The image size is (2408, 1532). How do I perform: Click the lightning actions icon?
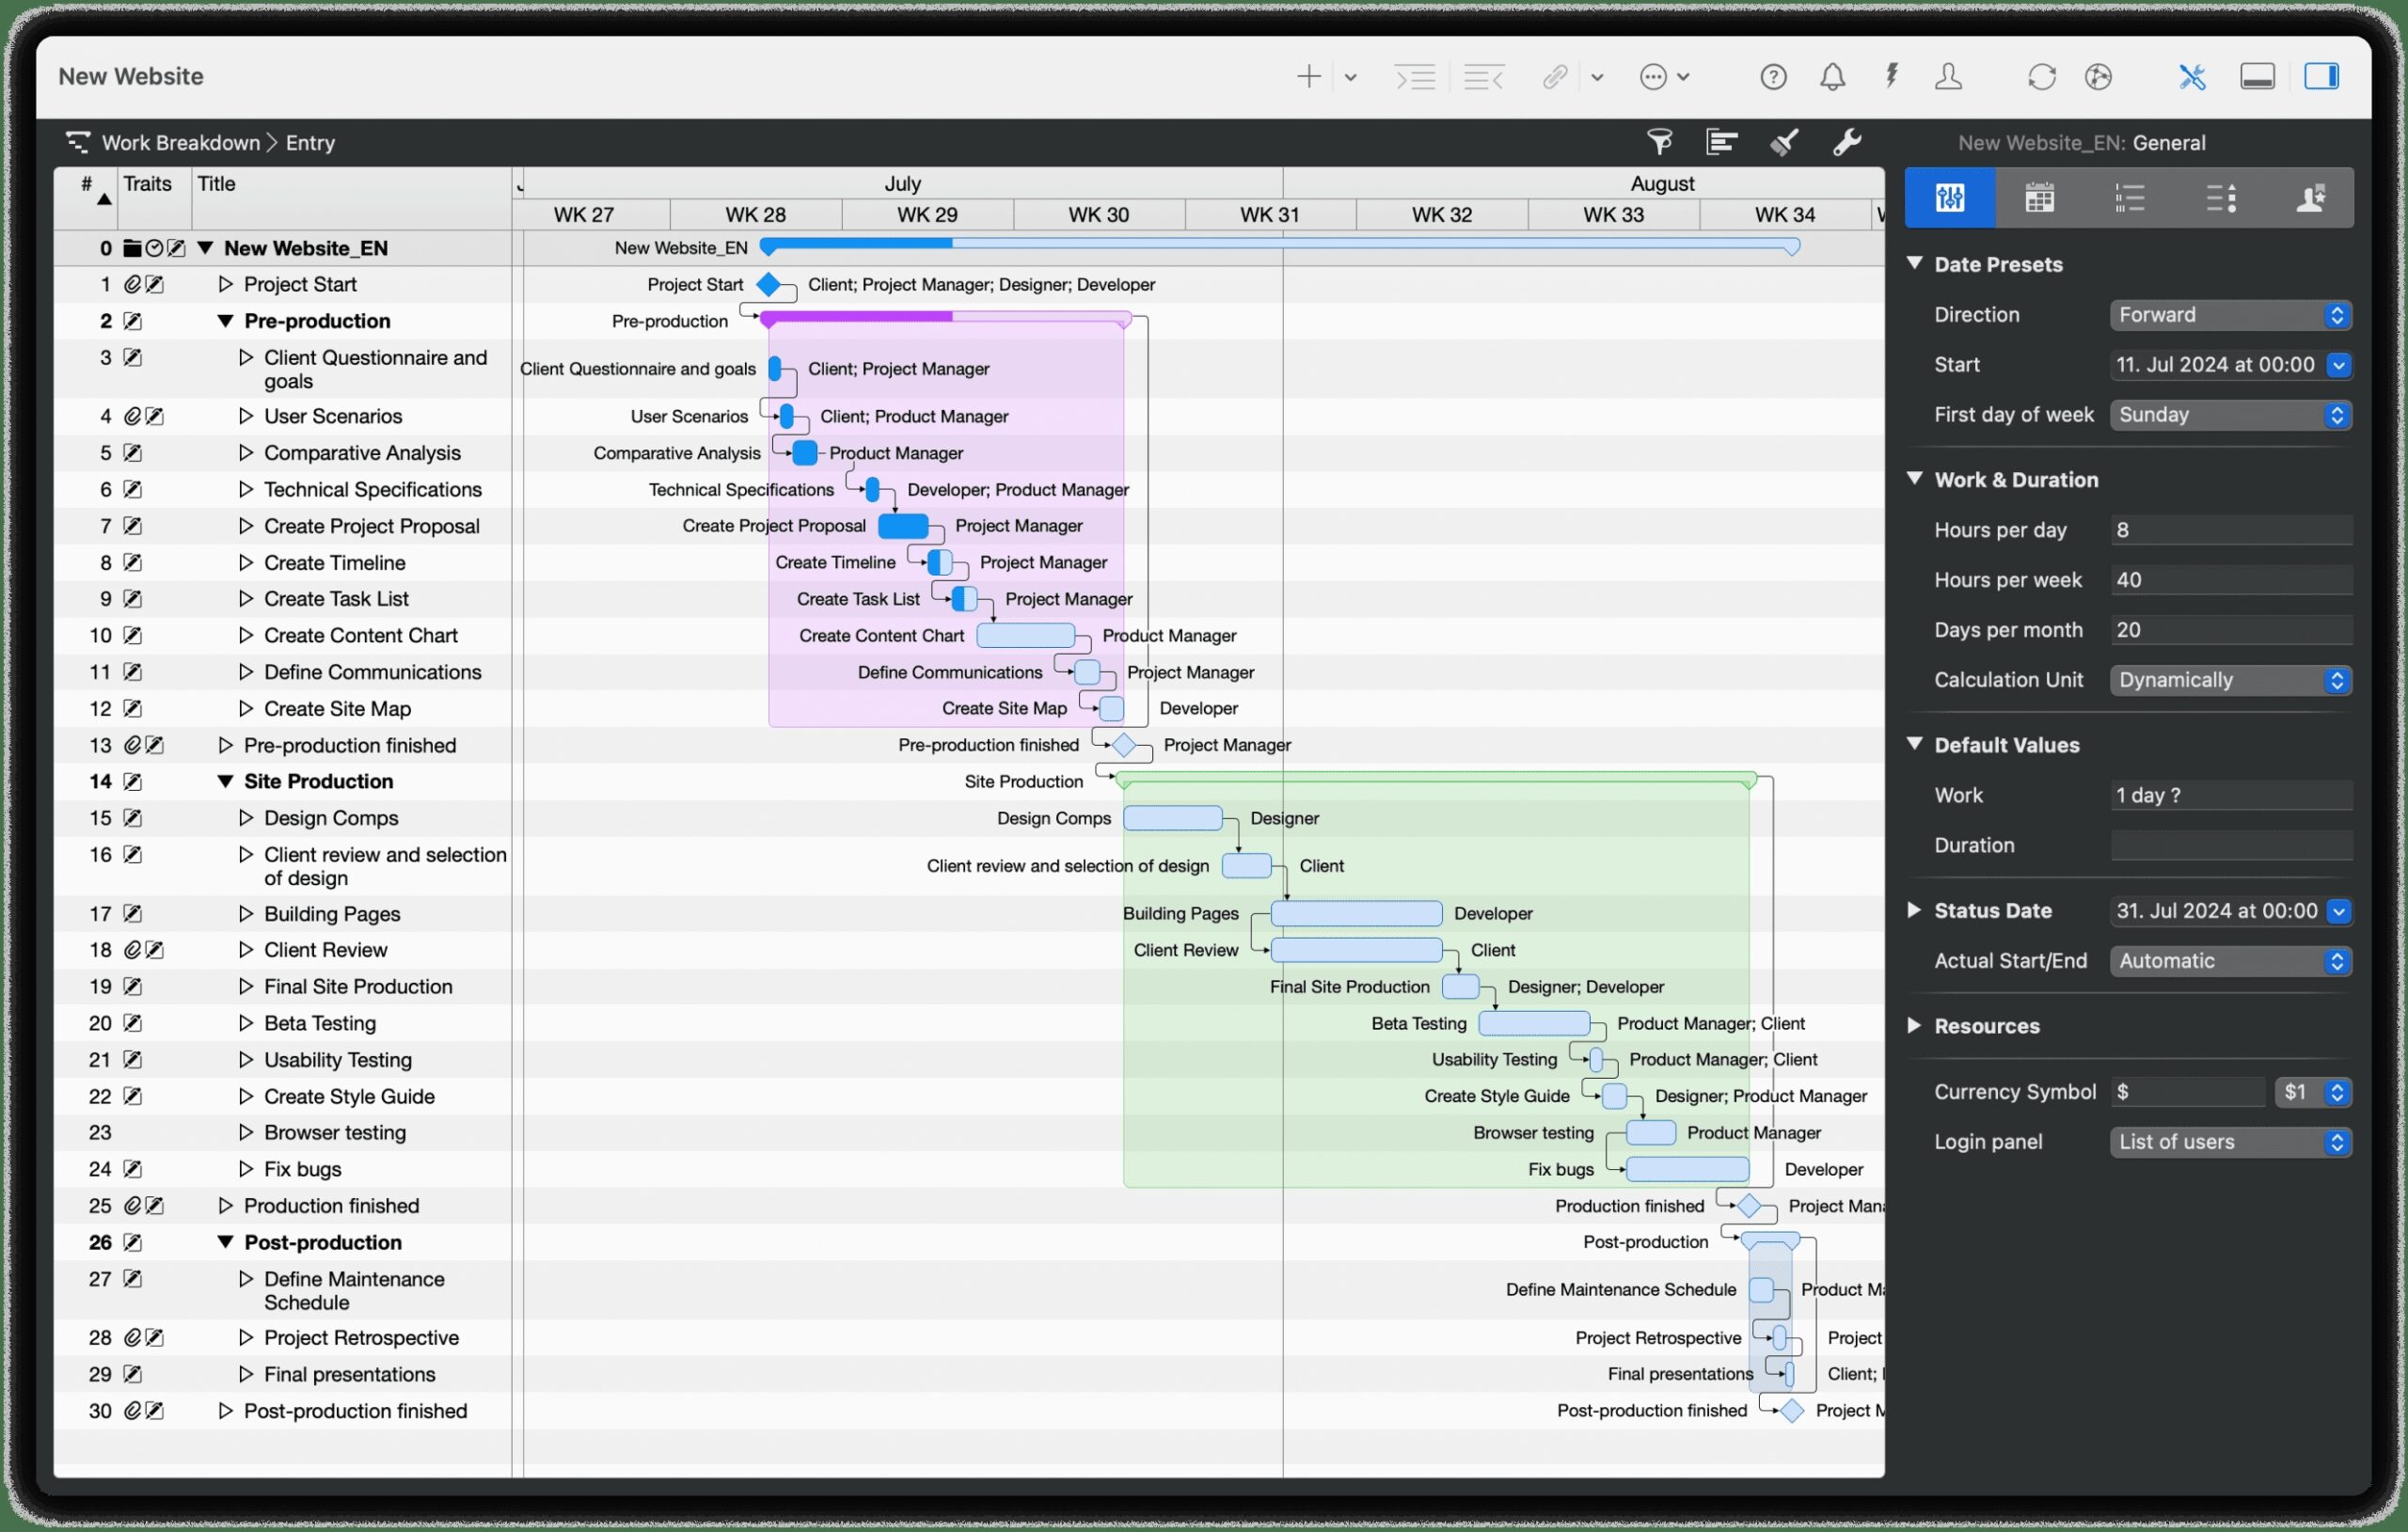click(x=1891, y=77)
